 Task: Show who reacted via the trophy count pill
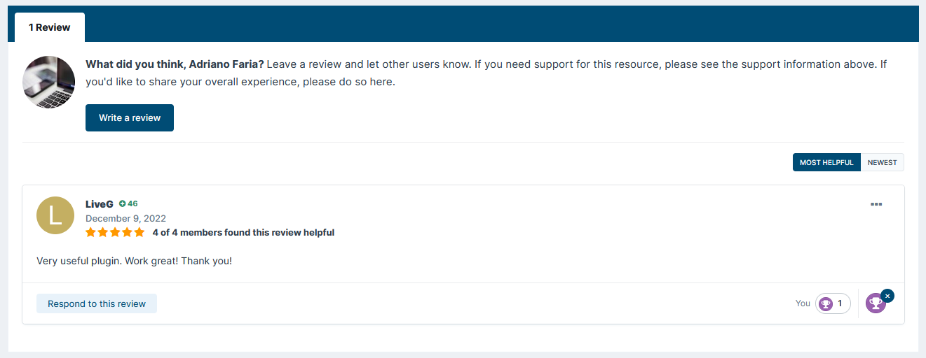coord(833,303)
